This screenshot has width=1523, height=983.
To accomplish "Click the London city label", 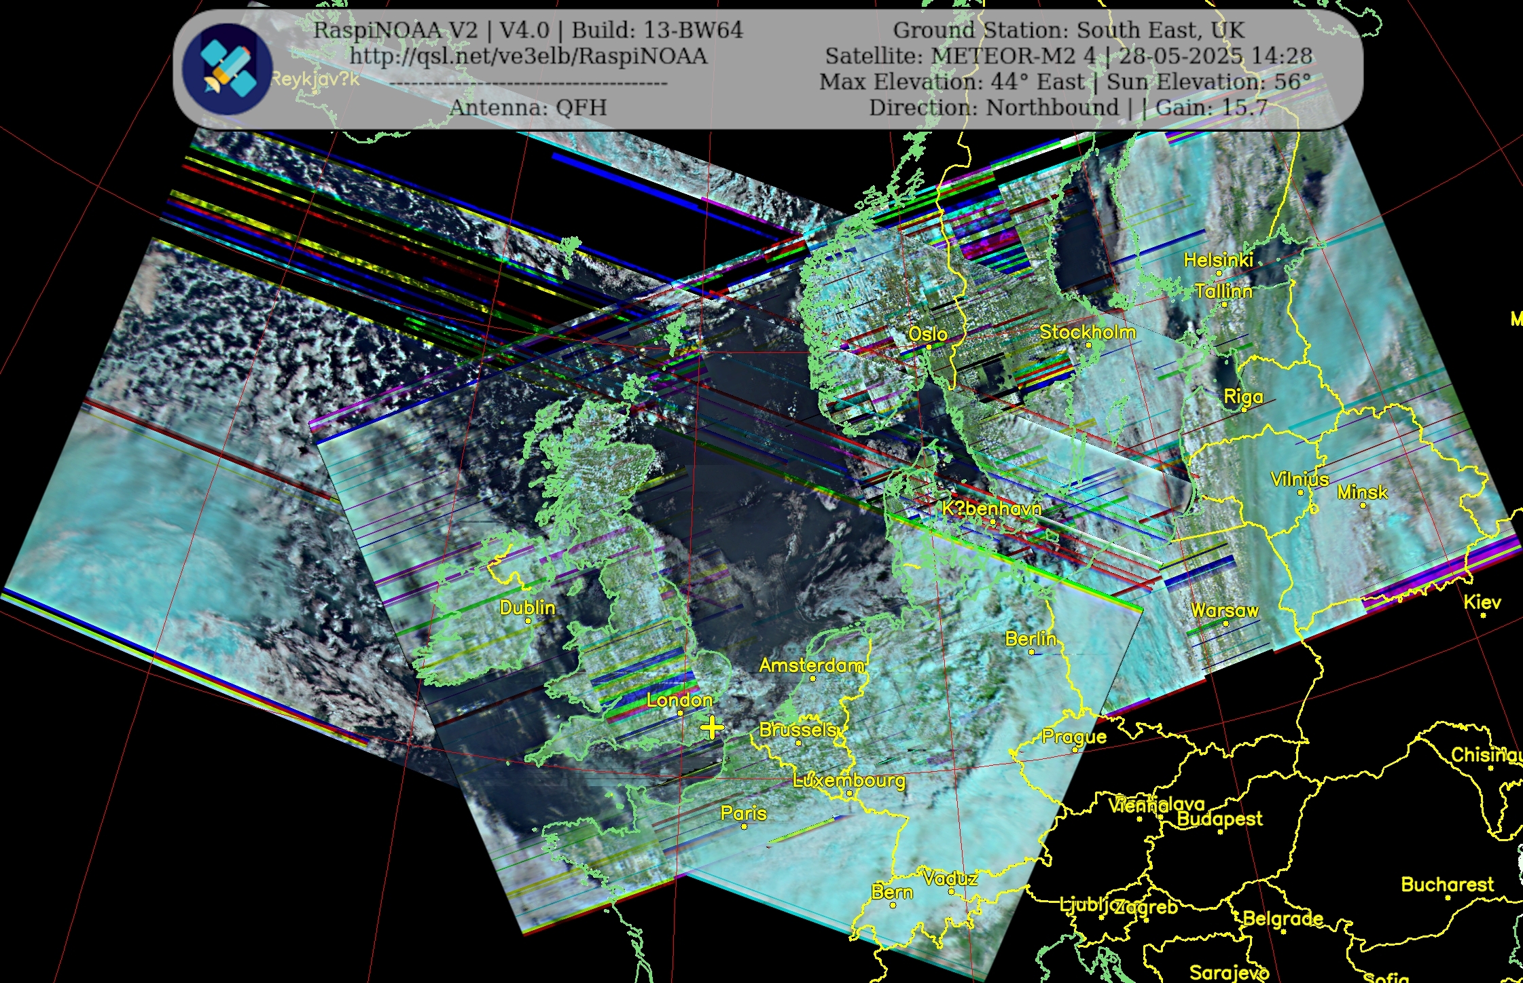I will [x=679, y=700].
